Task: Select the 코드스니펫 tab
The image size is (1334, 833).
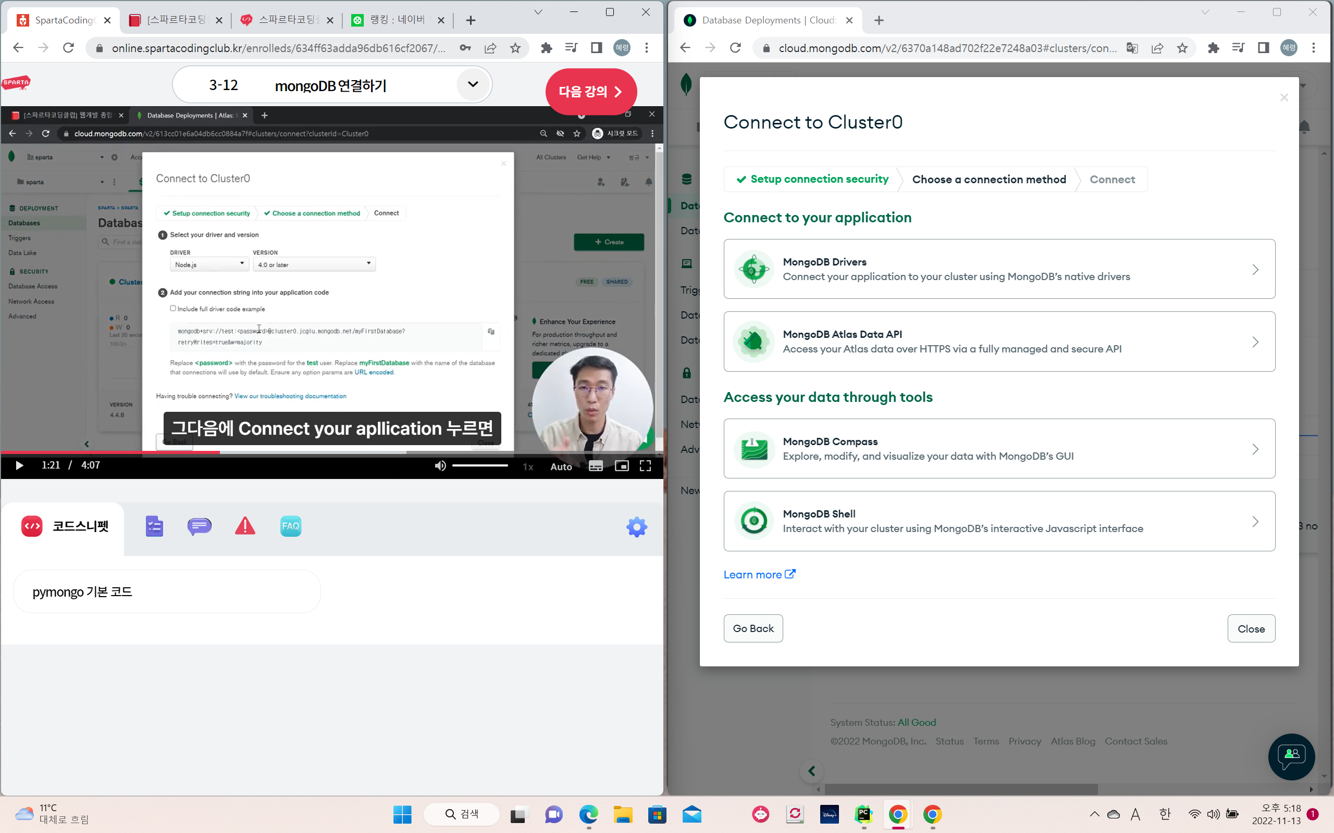Action: point(64,527)
